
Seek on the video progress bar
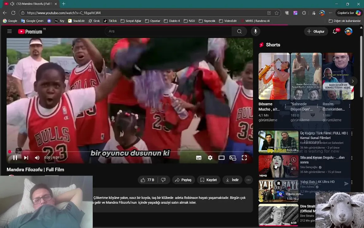coord(130,152)
